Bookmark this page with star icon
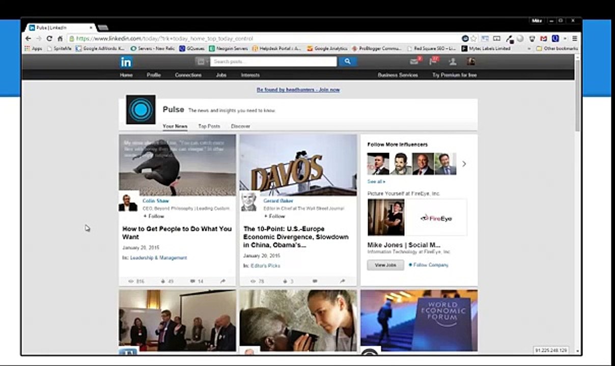Screen dimensions: 615x366 [x=473, y=39]
